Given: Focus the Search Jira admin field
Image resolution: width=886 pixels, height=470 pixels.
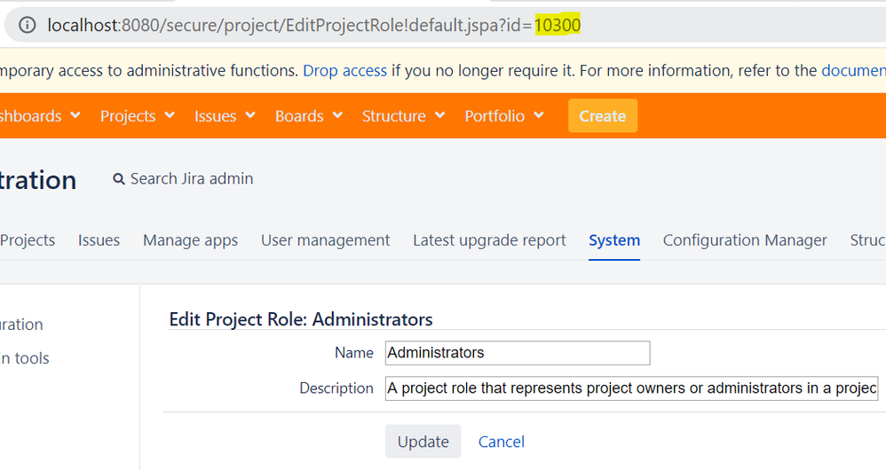Looking at the screenshot, I should [x=192, y=179].
